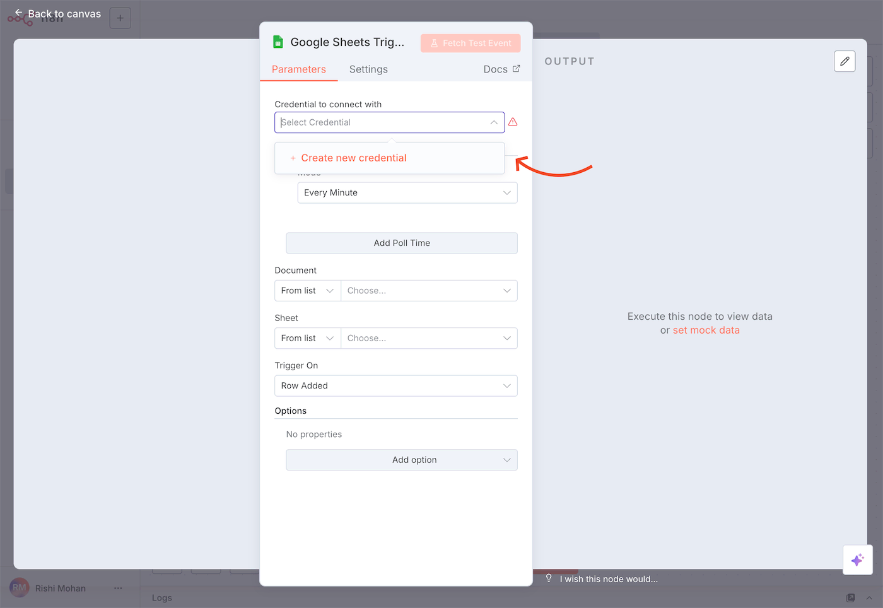Click the logs pop-out icon
883x608 pixels.
tap(850, 598)
